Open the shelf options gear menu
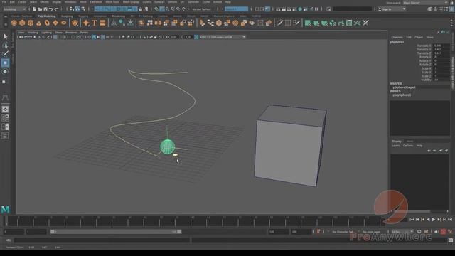 point(6,25)
